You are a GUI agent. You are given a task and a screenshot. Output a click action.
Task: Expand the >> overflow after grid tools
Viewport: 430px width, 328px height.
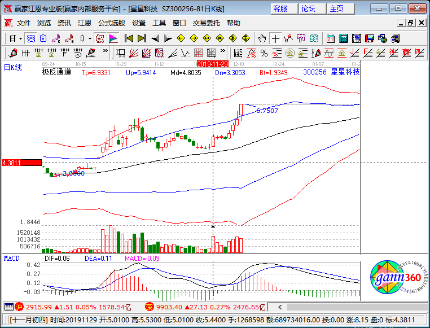[x=223, y=51]
